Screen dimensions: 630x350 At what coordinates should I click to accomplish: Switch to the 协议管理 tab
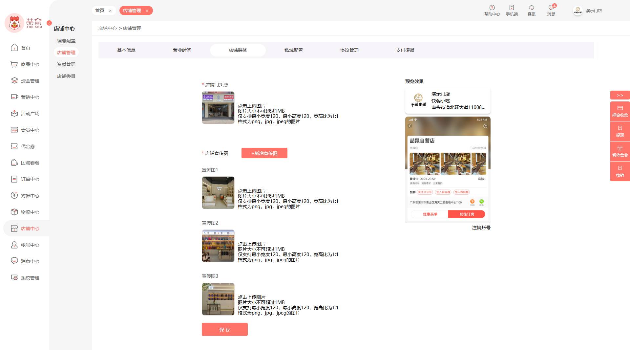[349, 50]
